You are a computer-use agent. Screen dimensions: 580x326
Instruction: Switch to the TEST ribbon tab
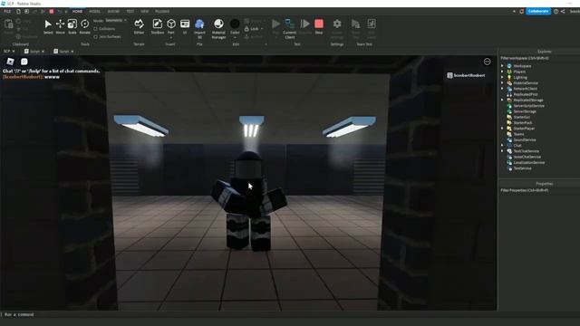[x=130, y=12]
